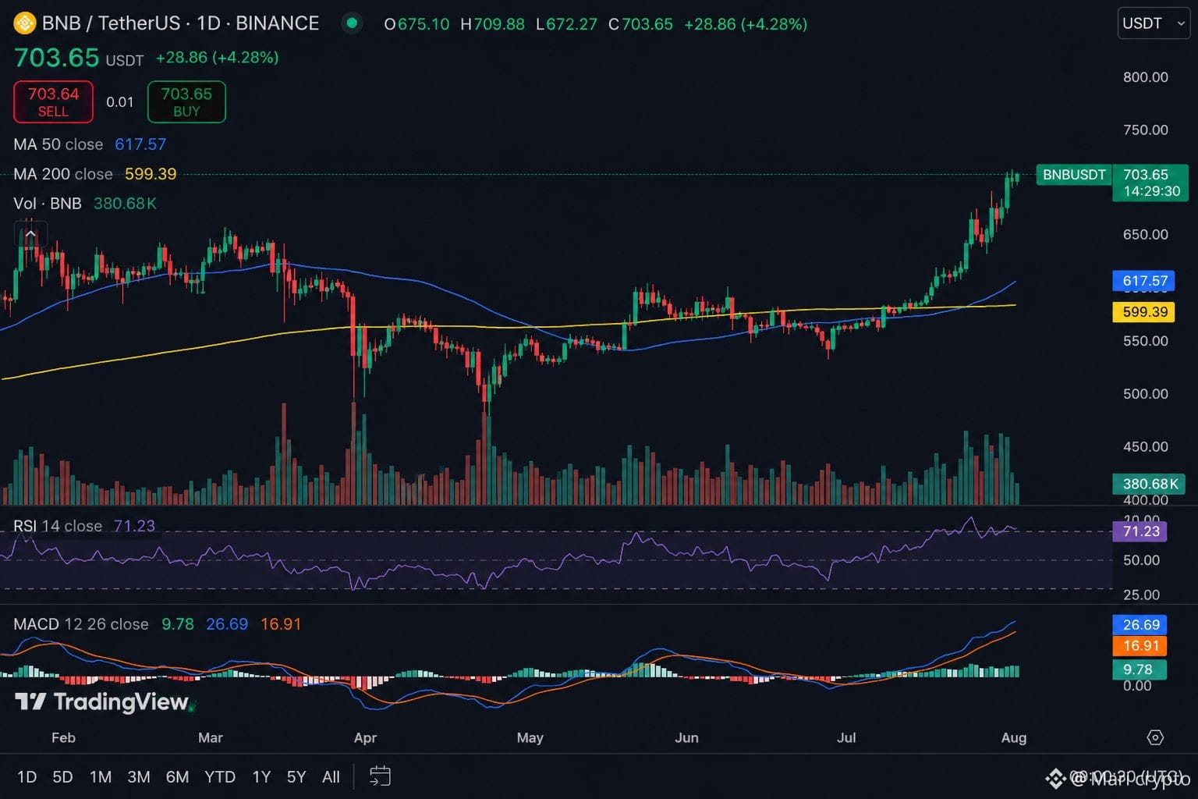Click the Aug label on time axis

(x=1014, y=737)
